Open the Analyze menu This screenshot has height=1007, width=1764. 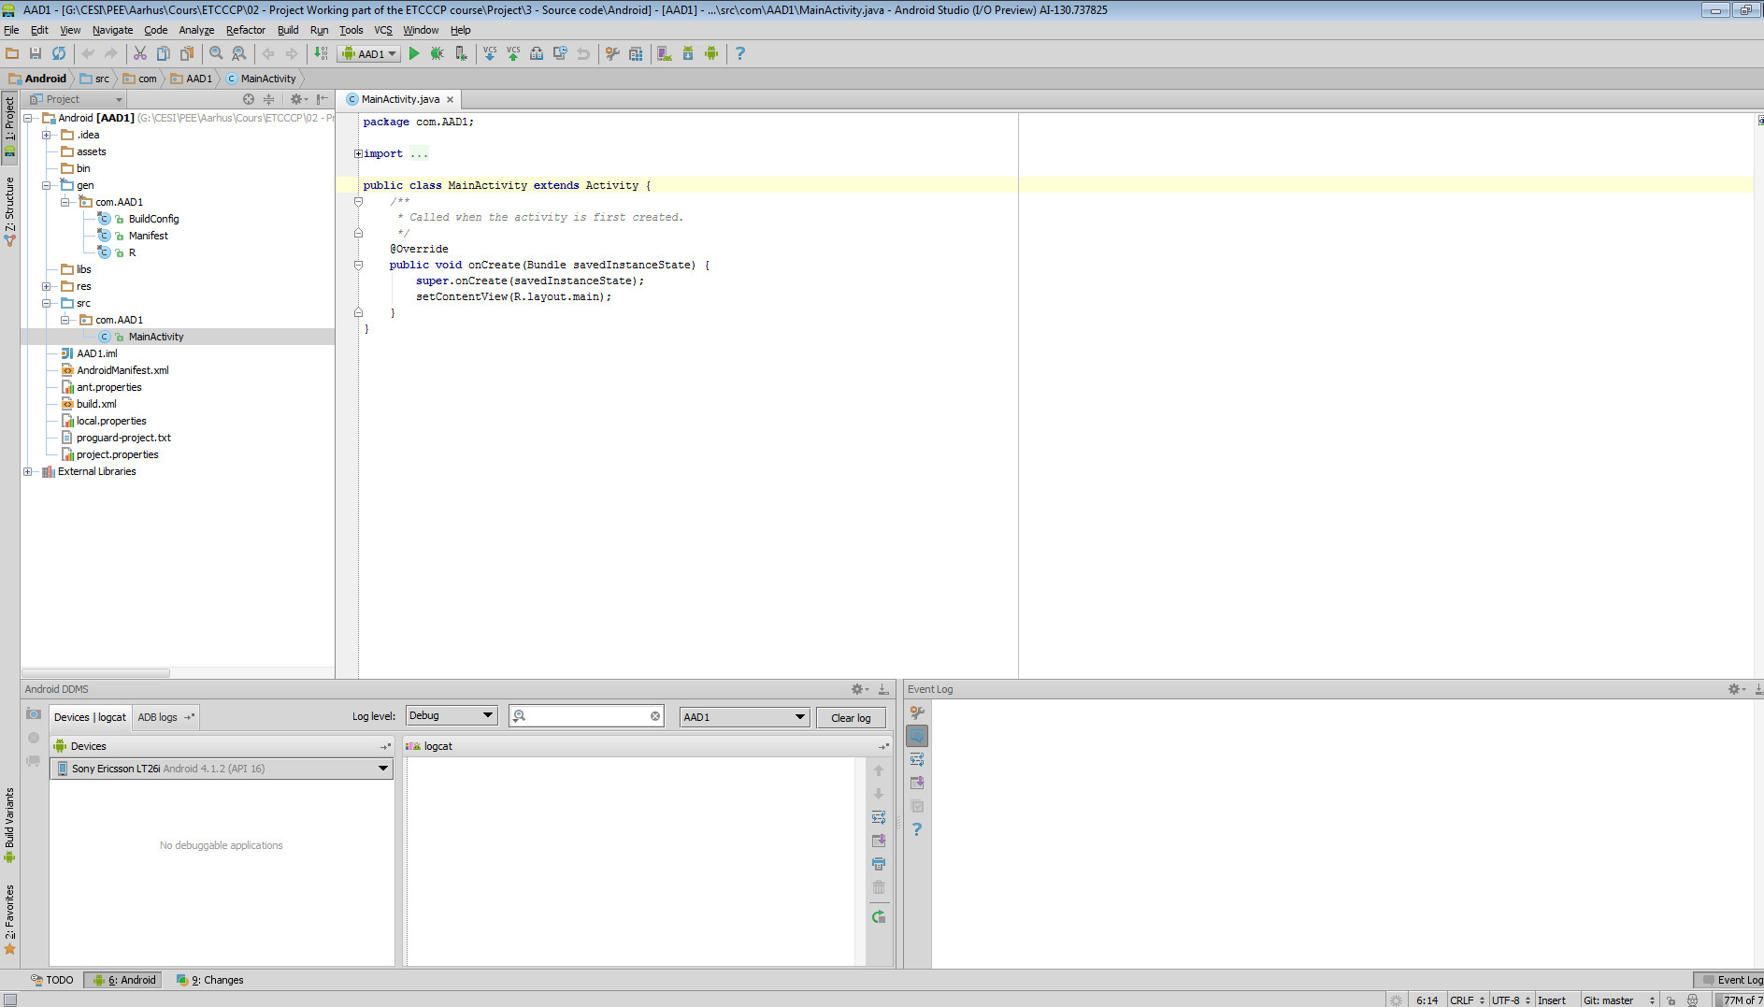196,30
